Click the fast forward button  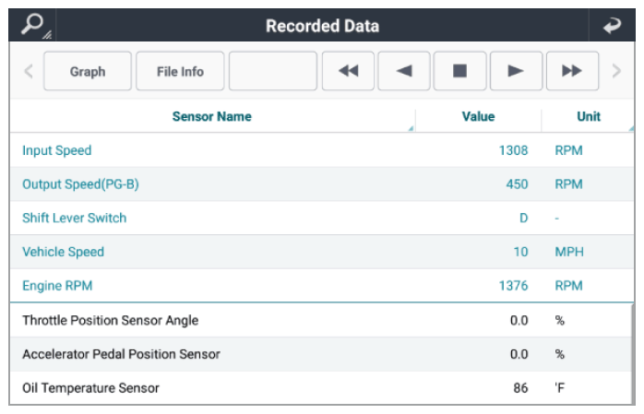(572, 71)
